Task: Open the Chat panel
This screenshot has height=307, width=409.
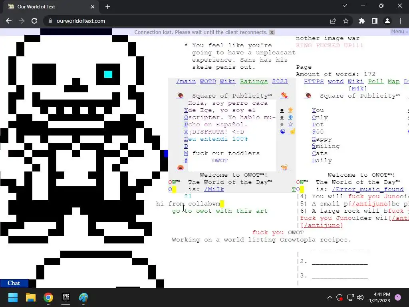Action: click(x=14, y=283)
